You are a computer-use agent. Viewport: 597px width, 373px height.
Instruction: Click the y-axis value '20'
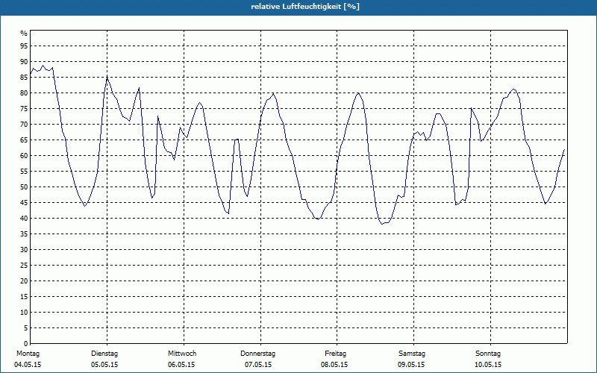pos(24,281)
